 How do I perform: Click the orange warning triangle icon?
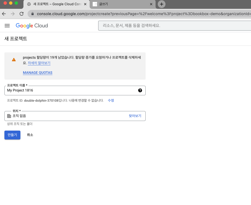14,60
